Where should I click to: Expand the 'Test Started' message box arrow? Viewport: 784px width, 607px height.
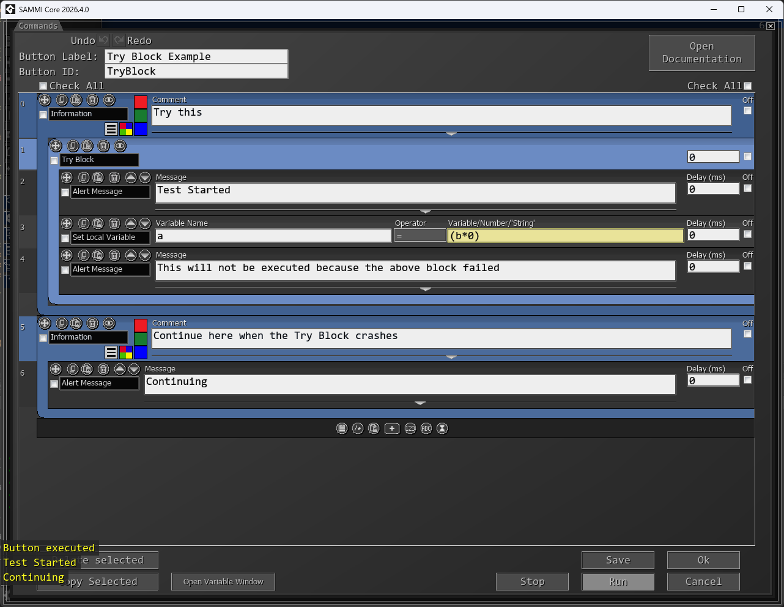click(426, 211)
